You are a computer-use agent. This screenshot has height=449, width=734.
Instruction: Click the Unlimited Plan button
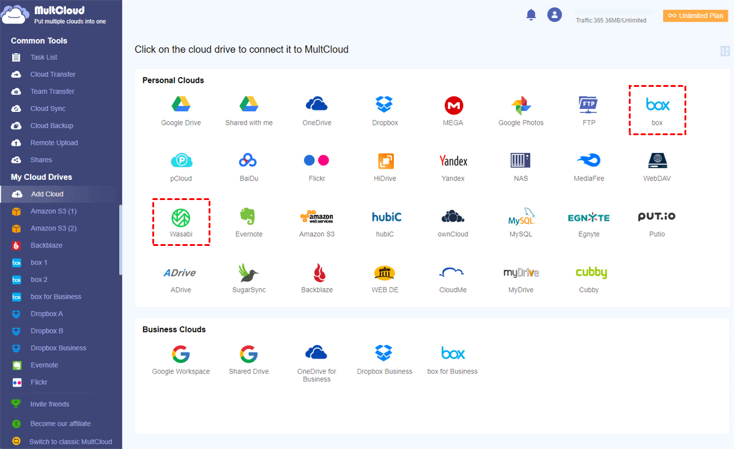(x=696, y=16)
